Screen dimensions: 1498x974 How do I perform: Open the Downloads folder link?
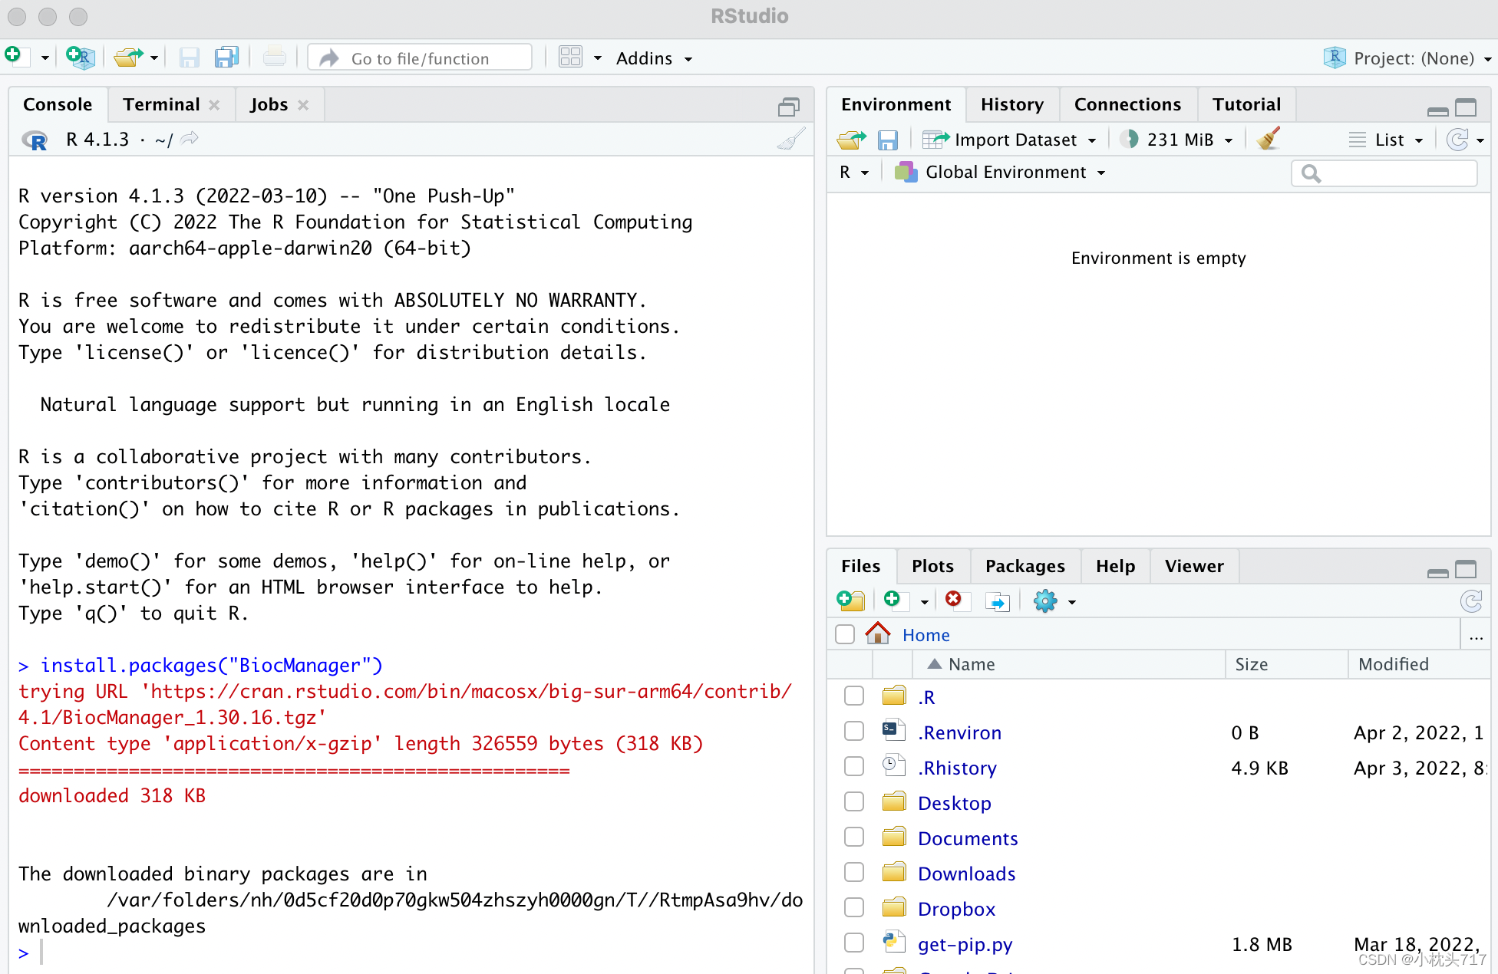click(966, 874)
